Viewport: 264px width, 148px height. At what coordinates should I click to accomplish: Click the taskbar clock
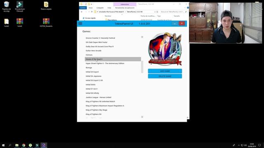click(252, 145)
